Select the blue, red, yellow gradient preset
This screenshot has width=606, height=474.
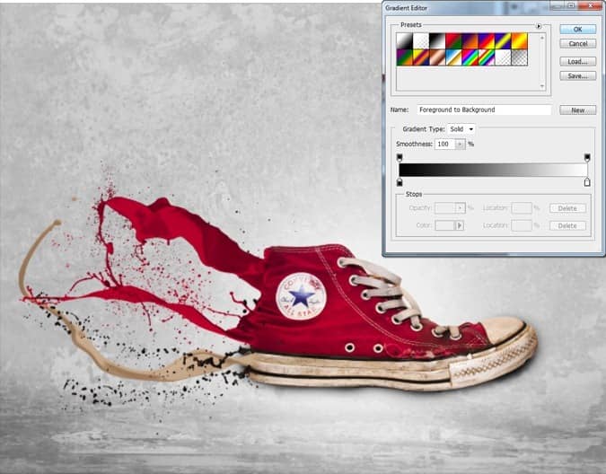(x=487, y=41)
